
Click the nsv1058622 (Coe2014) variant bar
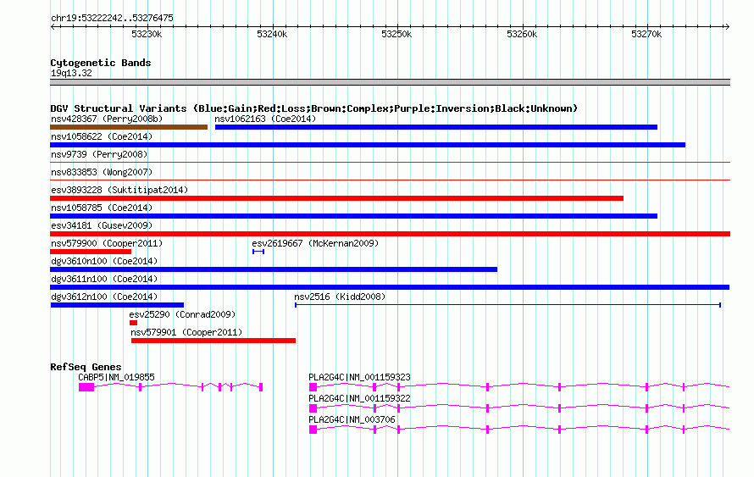pos(368,145)
